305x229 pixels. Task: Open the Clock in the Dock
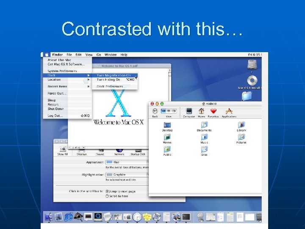(x=137, y=217)
